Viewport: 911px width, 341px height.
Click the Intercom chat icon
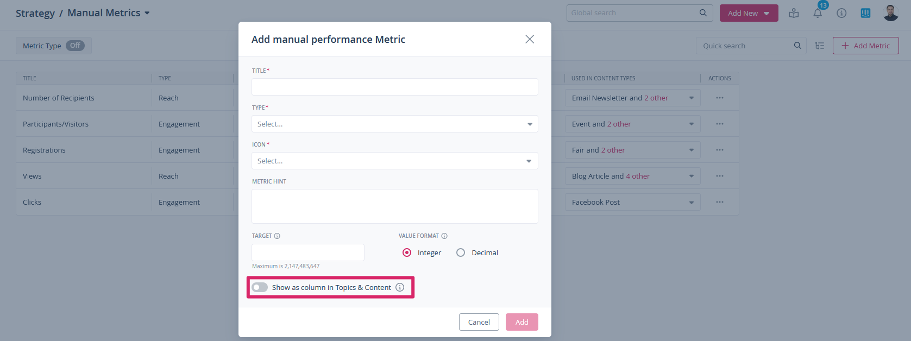[x=865, y=13]
